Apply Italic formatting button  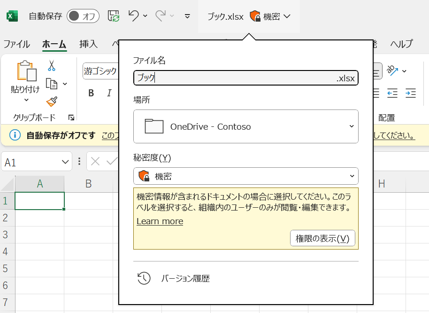(x=109, y=93)
